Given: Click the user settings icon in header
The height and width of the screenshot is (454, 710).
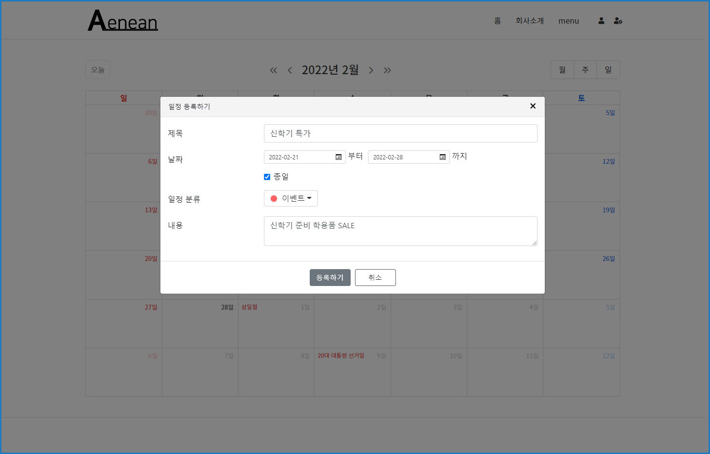Looking at the screenshot, I should click(x=618, y=21).
